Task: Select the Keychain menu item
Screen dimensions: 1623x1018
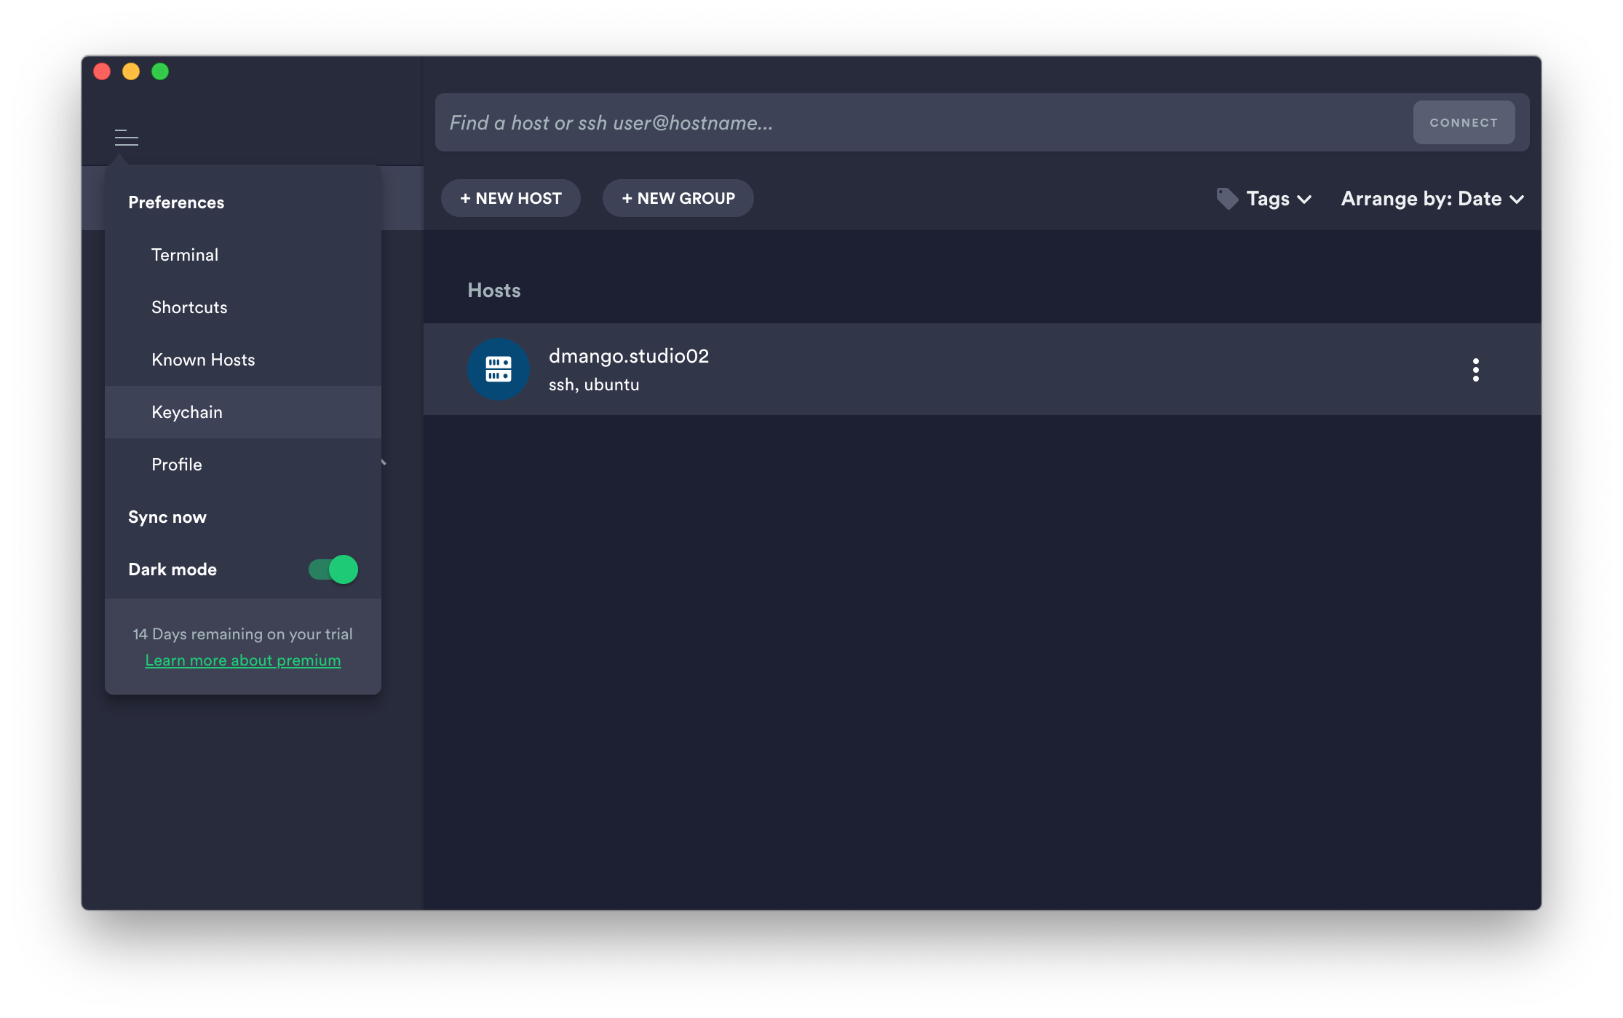Action: click(x=187, y=412)
